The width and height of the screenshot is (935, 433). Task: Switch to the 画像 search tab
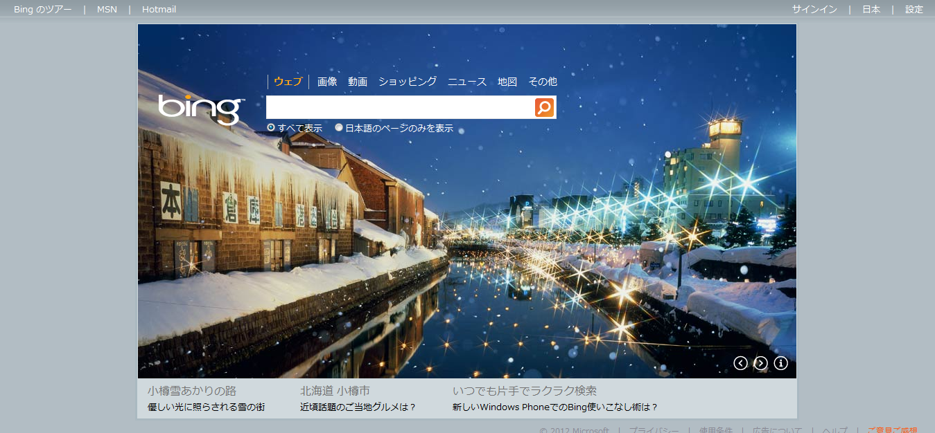[327, 82]
